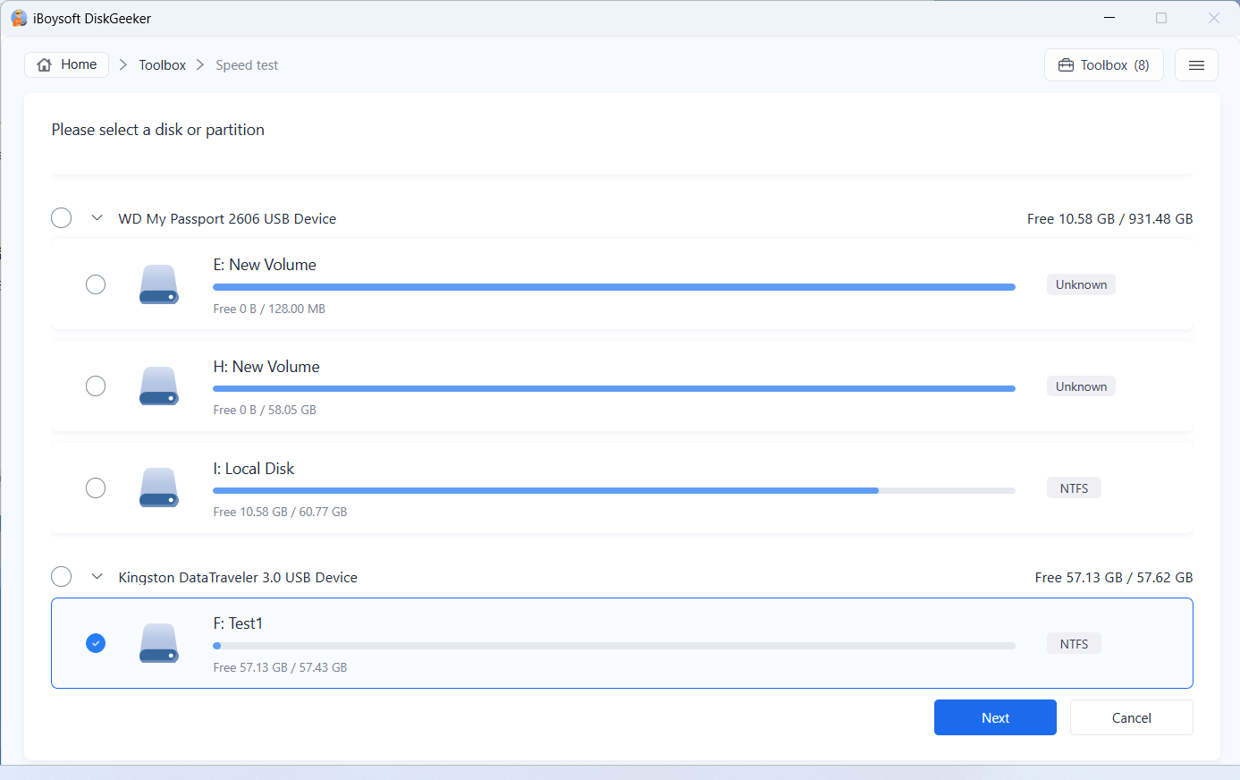
Task: Click the Free 57.13 GB / 57.62 GB text
Action: coord(1114,578)
